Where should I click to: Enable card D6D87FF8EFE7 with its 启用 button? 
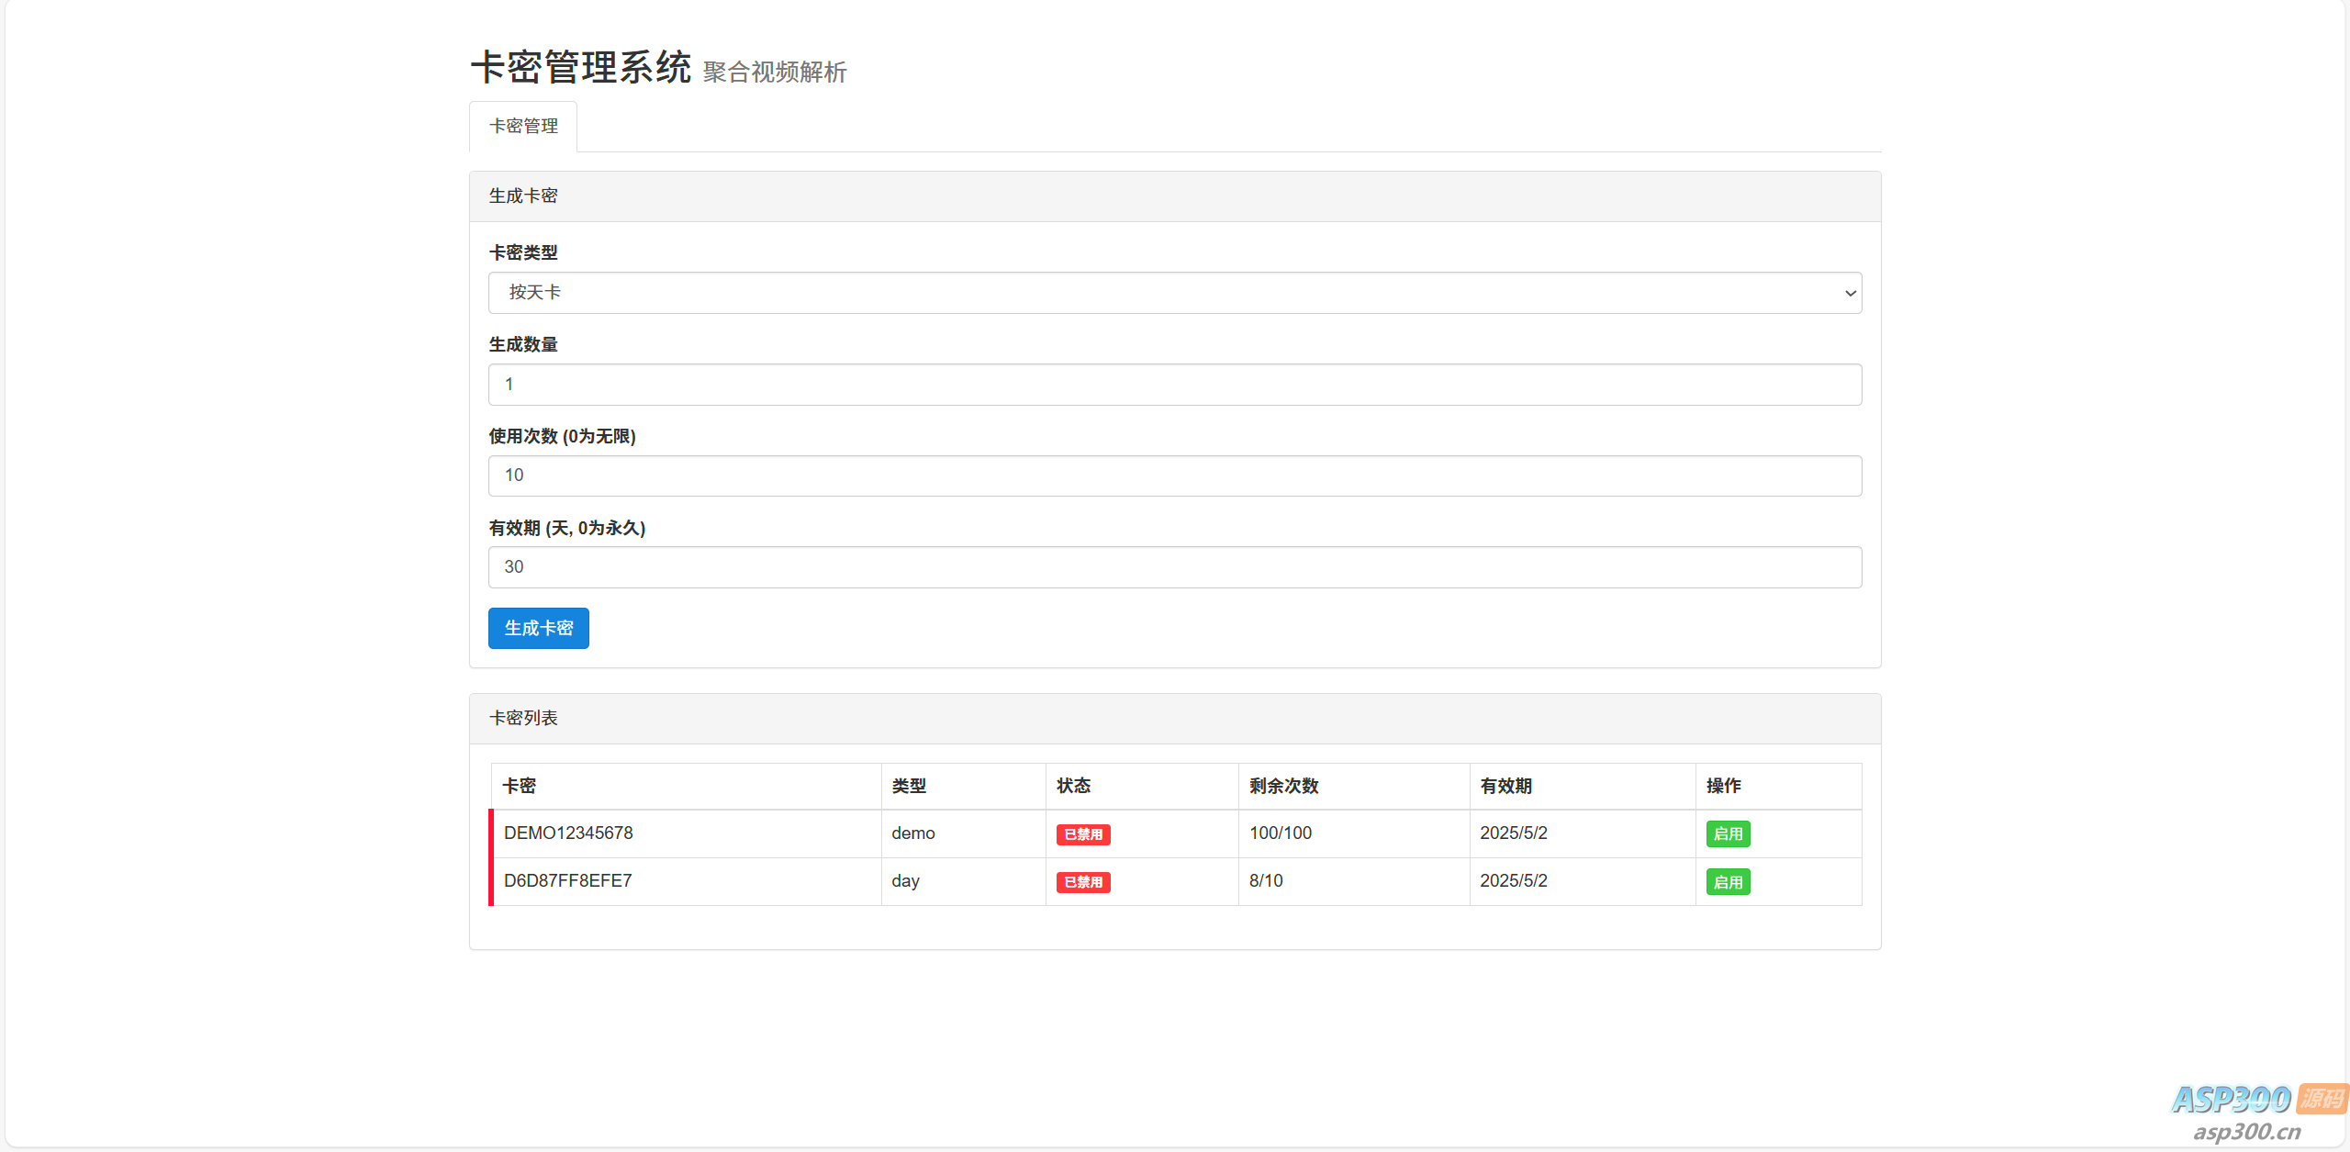coord(1728,881)
